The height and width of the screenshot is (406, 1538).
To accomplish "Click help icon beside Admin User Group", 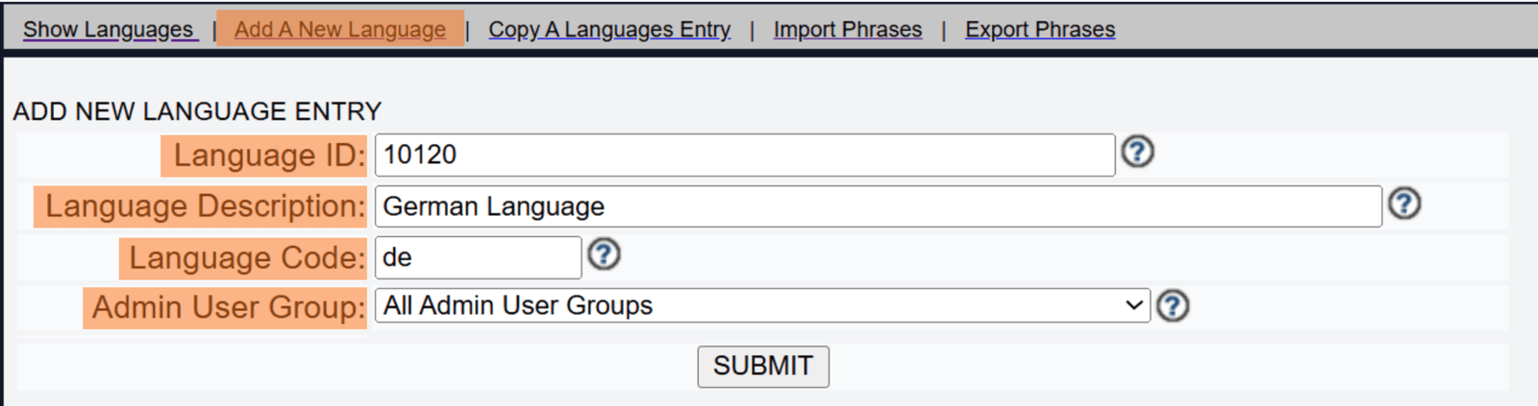I will [x=1172, y=306].
